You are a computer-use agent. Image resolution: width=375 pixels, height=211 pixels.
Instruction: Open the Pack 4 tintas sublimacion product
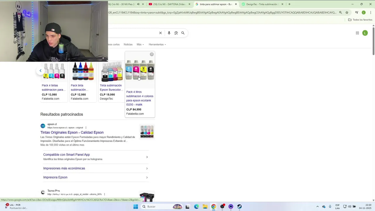(54, 88)
